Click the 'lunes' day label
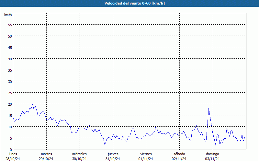 pos(13,154)
